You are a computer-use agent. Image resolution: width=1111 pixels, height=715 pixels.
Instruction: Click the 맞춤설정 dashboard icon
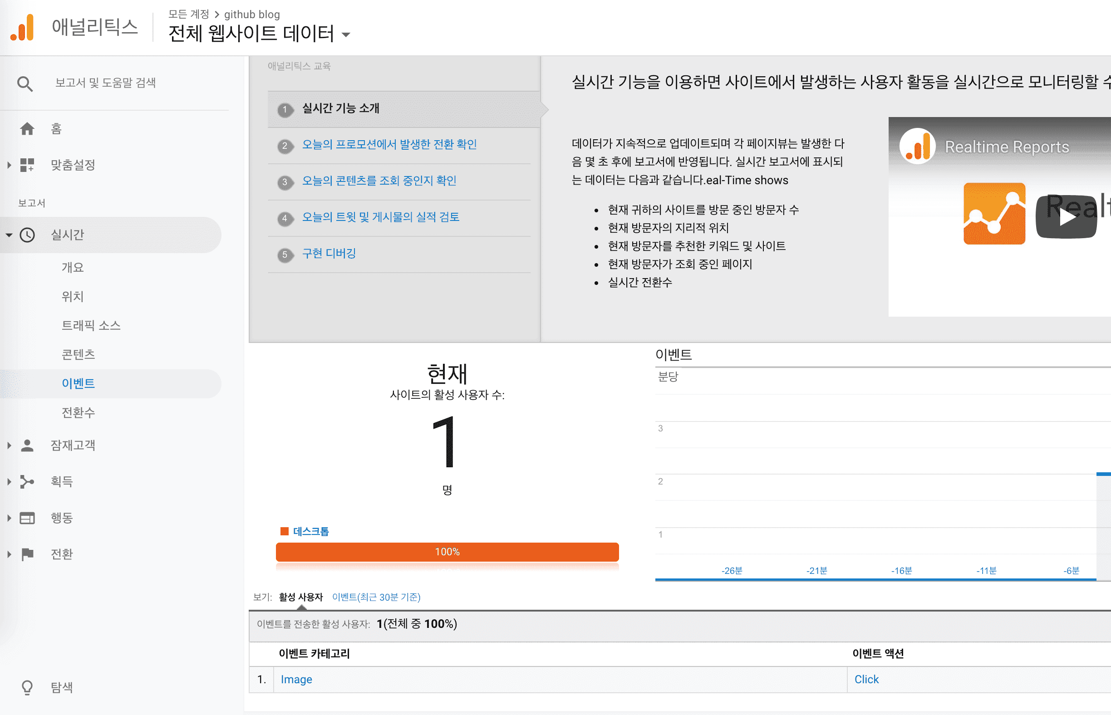pos(27,165)
